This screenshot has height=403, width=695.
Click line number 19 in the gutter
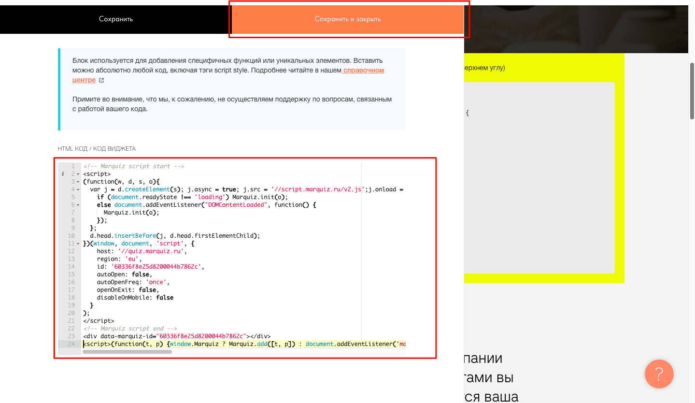71,305
